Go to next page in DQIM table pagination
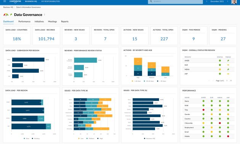Viewport: 240px width, 144px height. [x=227, y=81]
